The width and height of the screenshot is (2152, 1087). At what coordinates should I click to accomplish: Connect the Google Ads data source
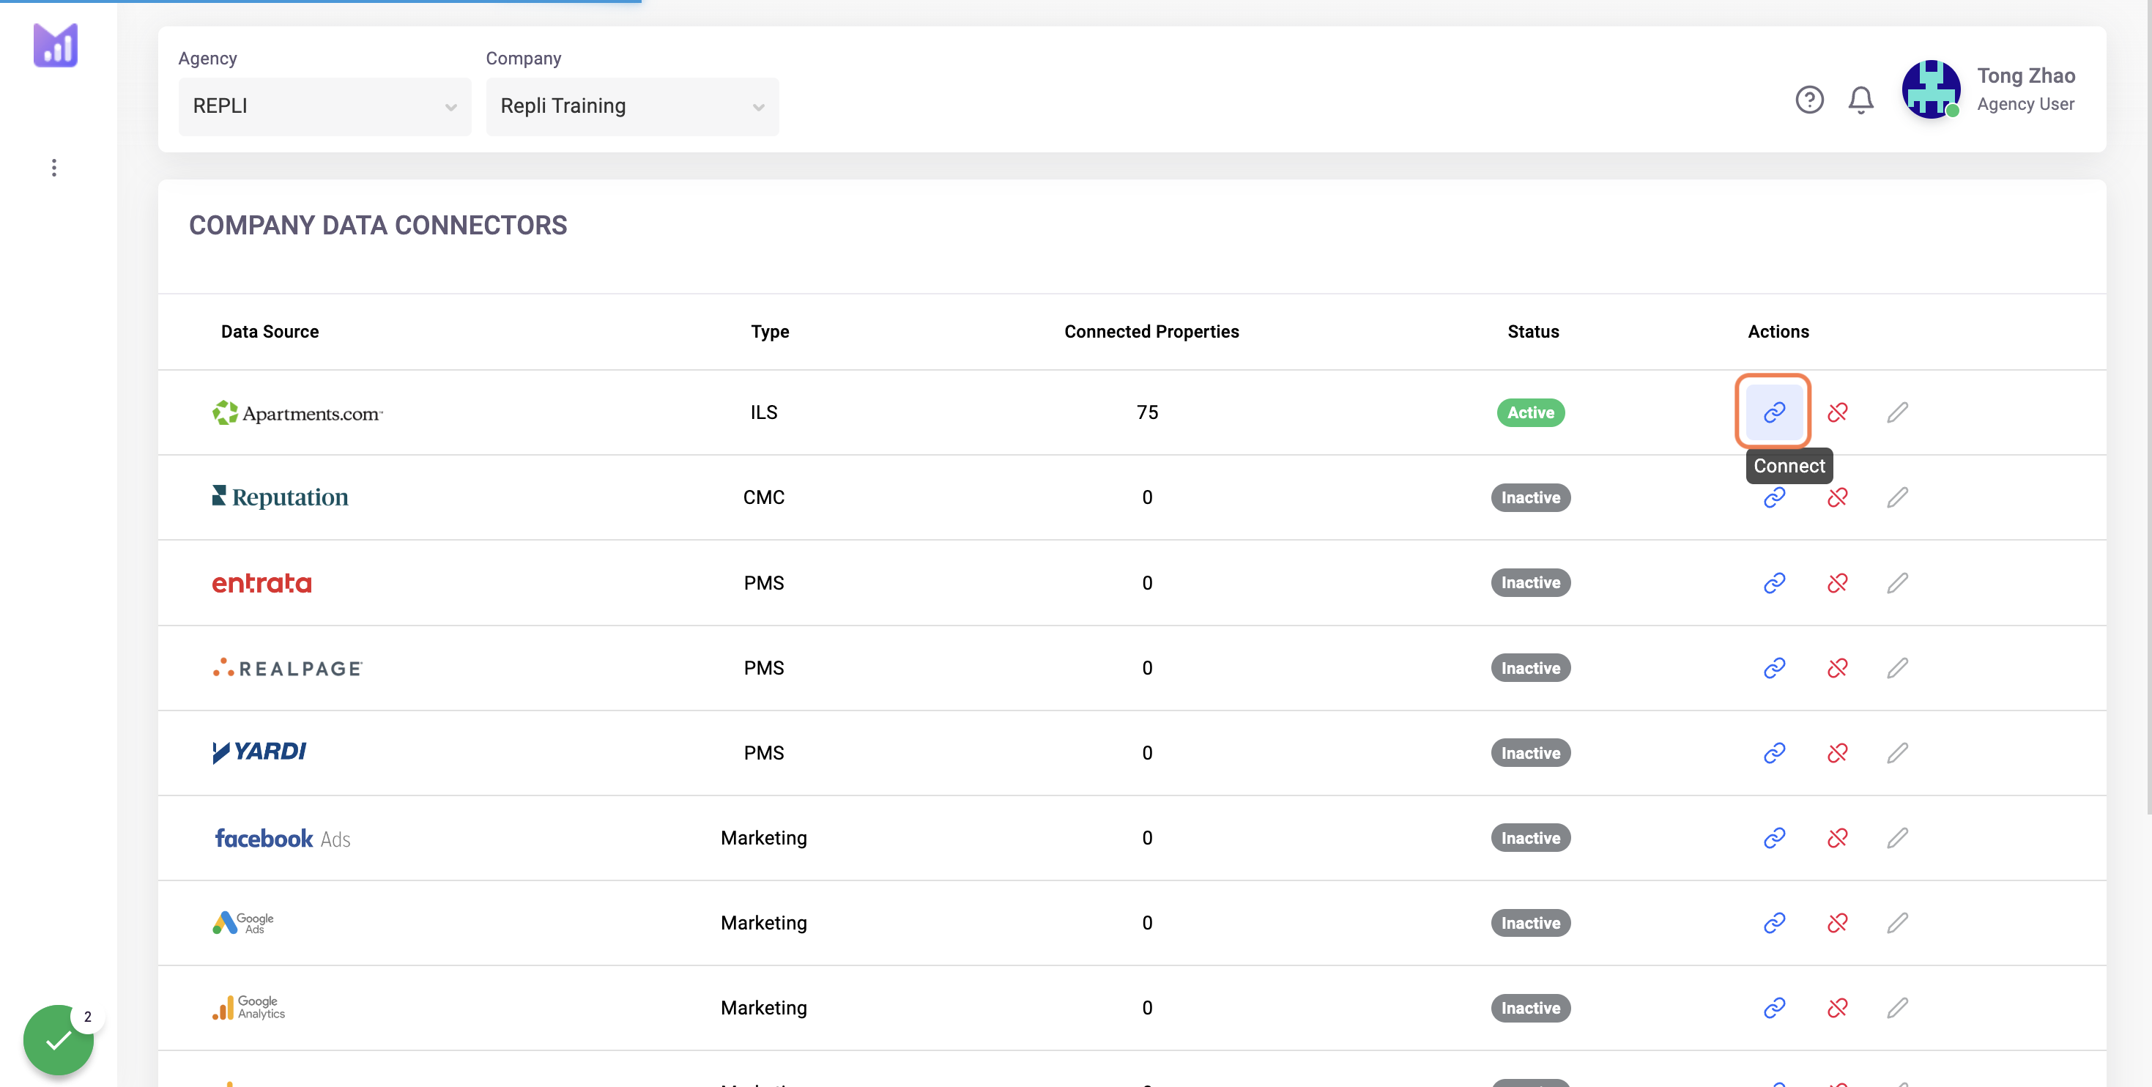click(x=1773, y=922)
